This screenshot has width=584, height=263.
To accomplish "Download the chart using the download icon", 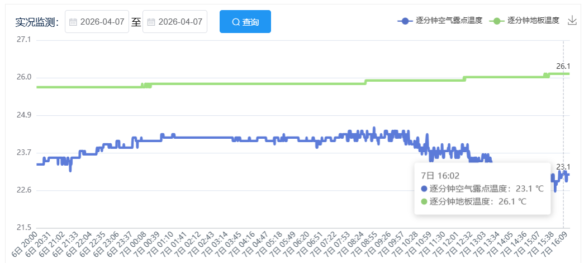I will [572, 21].
